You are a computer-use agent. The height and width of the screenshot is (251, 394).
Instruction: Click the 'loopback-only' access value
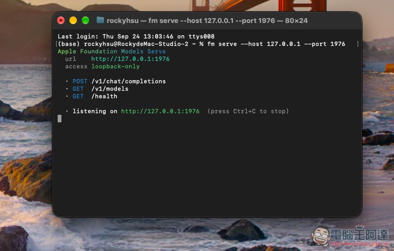point(115,66)
